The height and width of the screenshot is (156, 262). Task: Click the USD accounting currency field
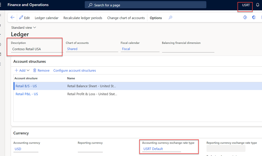(x=26, y=149)
